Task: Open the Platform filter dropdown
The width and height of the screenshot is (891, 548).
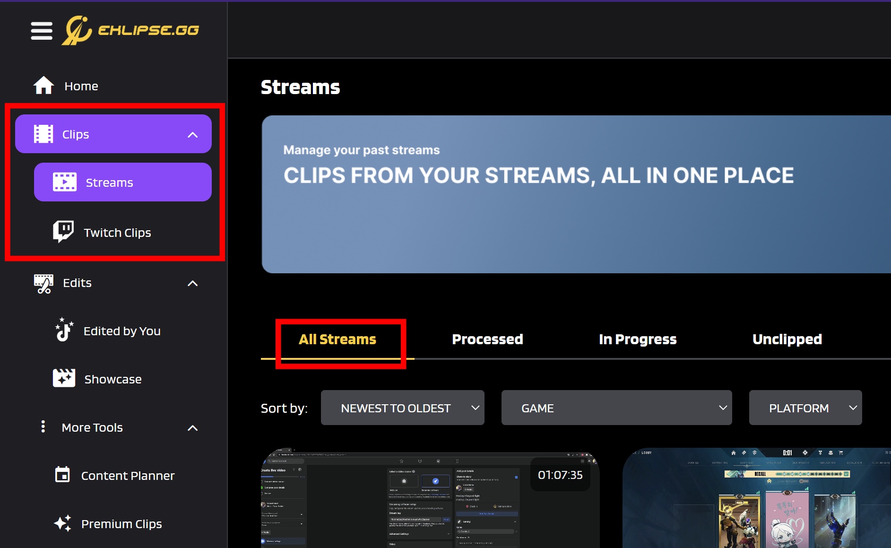Action: click(805, 408)
